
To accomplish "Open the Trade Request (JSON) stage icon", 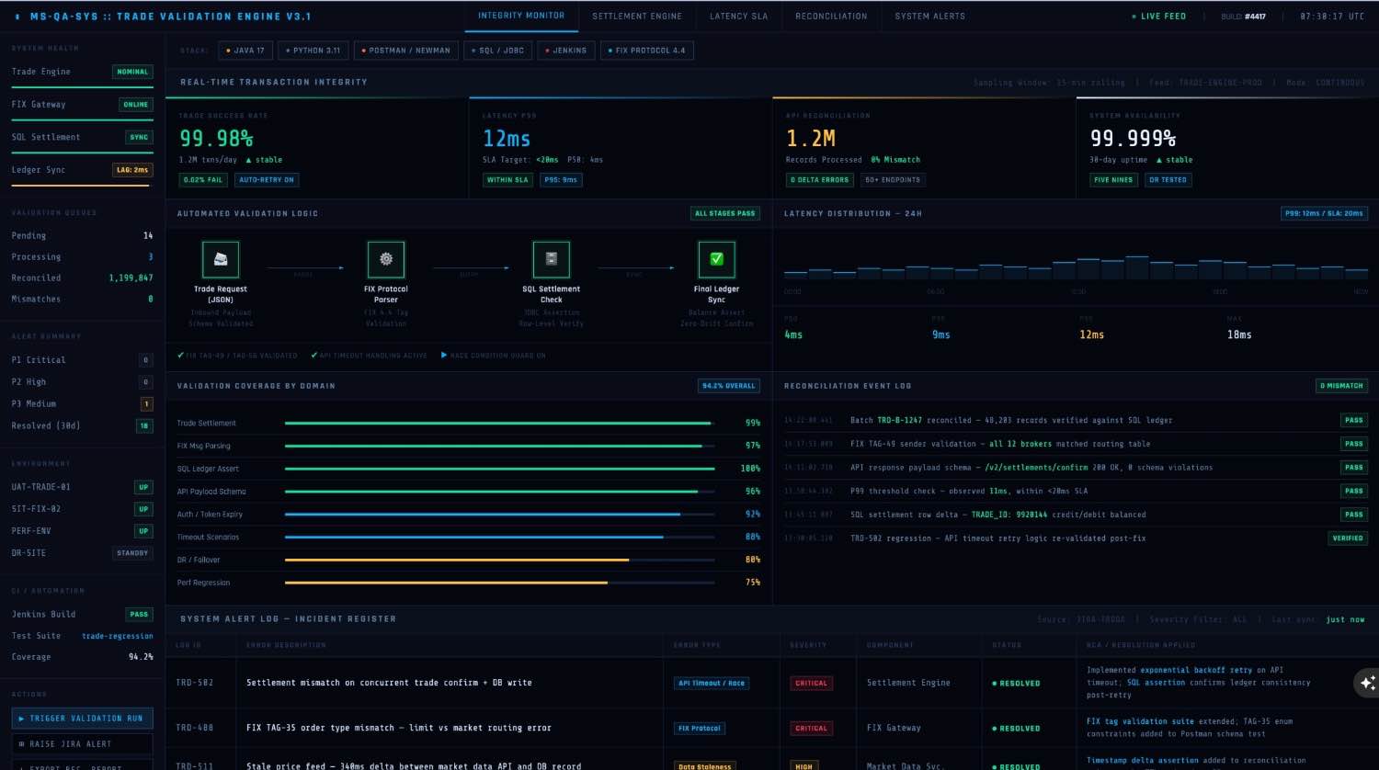I will (x=221, y=260).
